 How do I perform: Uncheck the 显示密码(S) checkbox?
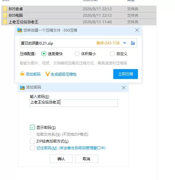point(32,127)
